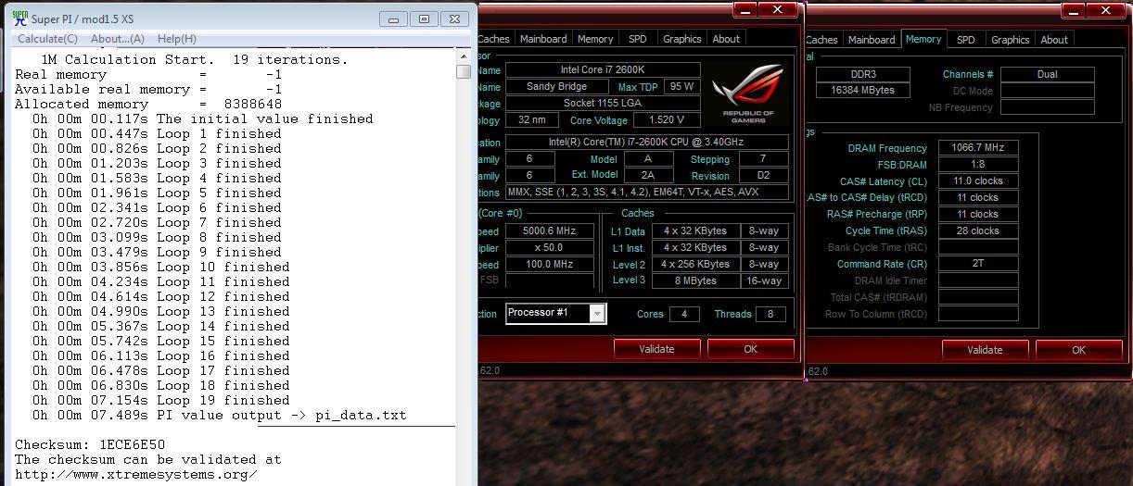Click the Super PI title bar icon
The image size is (1133, 486).
coord(19,18)
